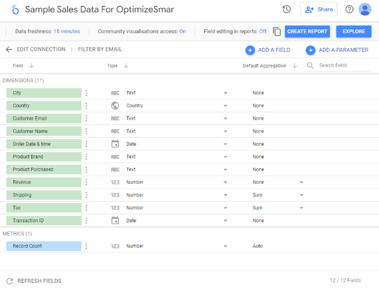Open the three-dot menu for Customer Email
Image resolution: width=379 pixels, height=288 pixels.
(x=87, y=119)
